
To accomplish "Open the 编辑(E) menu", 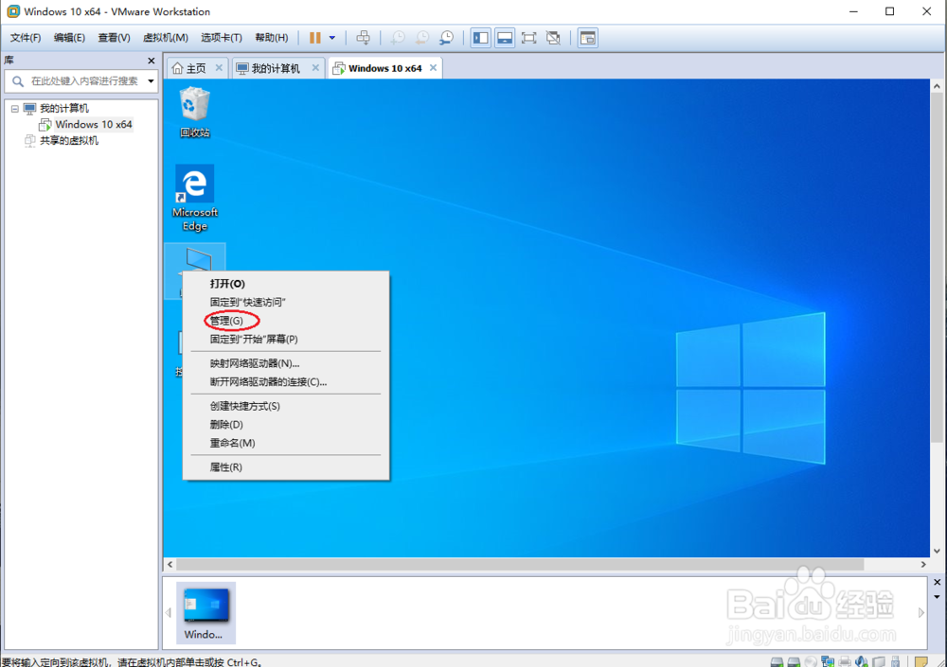I will pos(69,38).
